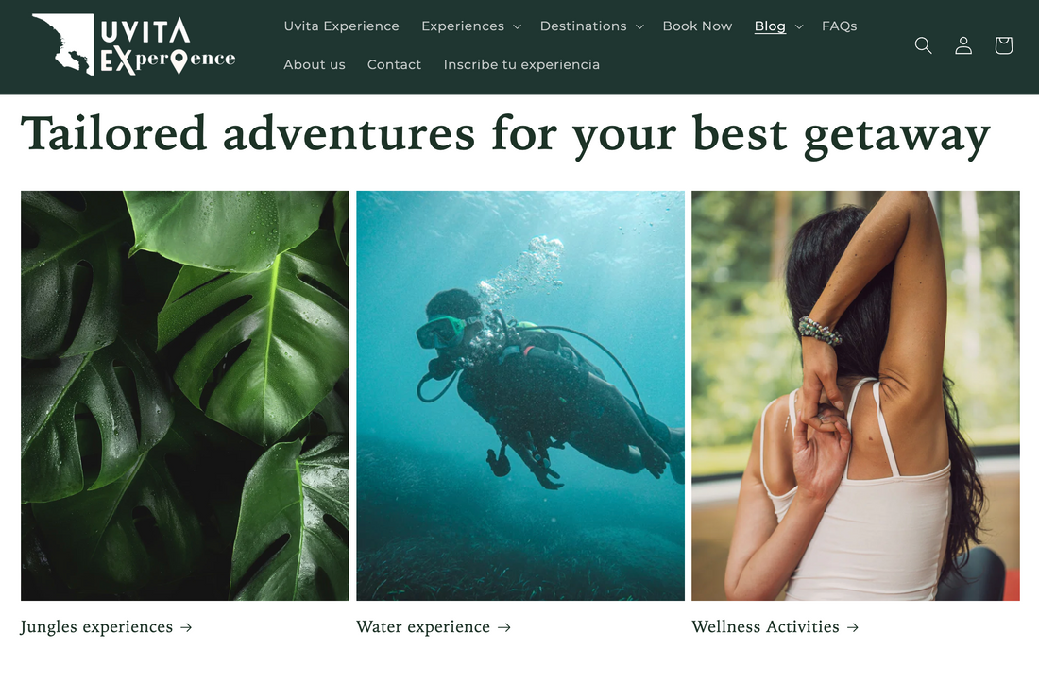This screenshot has height=684, width=1039.
Task: Open the About us page
Action: tap(315, 64)
